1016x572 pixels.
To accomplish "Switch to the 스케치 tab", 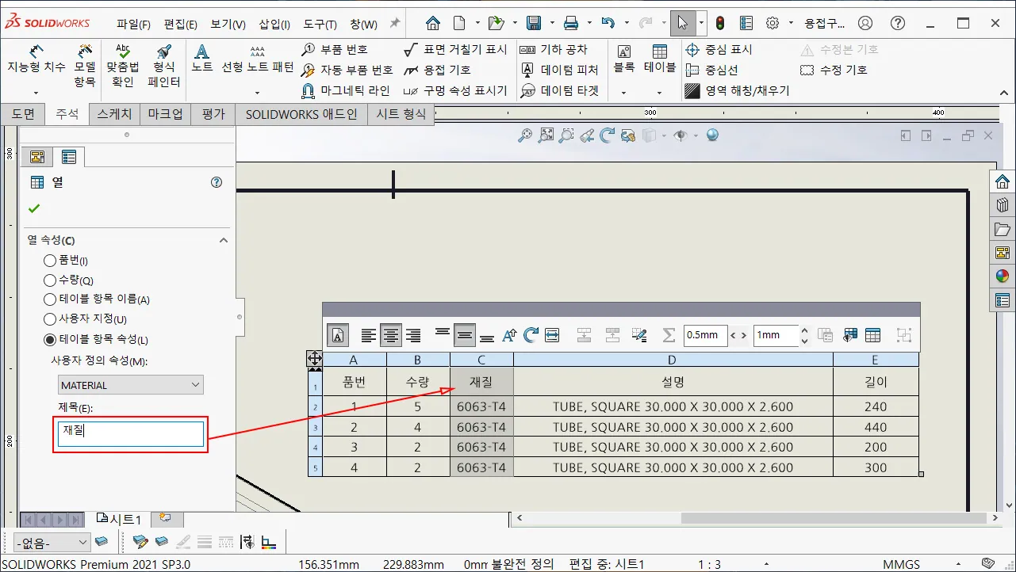I will coord(115,114).
